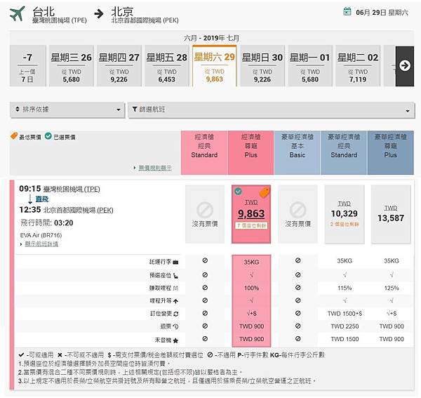Click the orange tag on the 9,863 fare
Screen dimensions: 421x398
click(265, 192)
